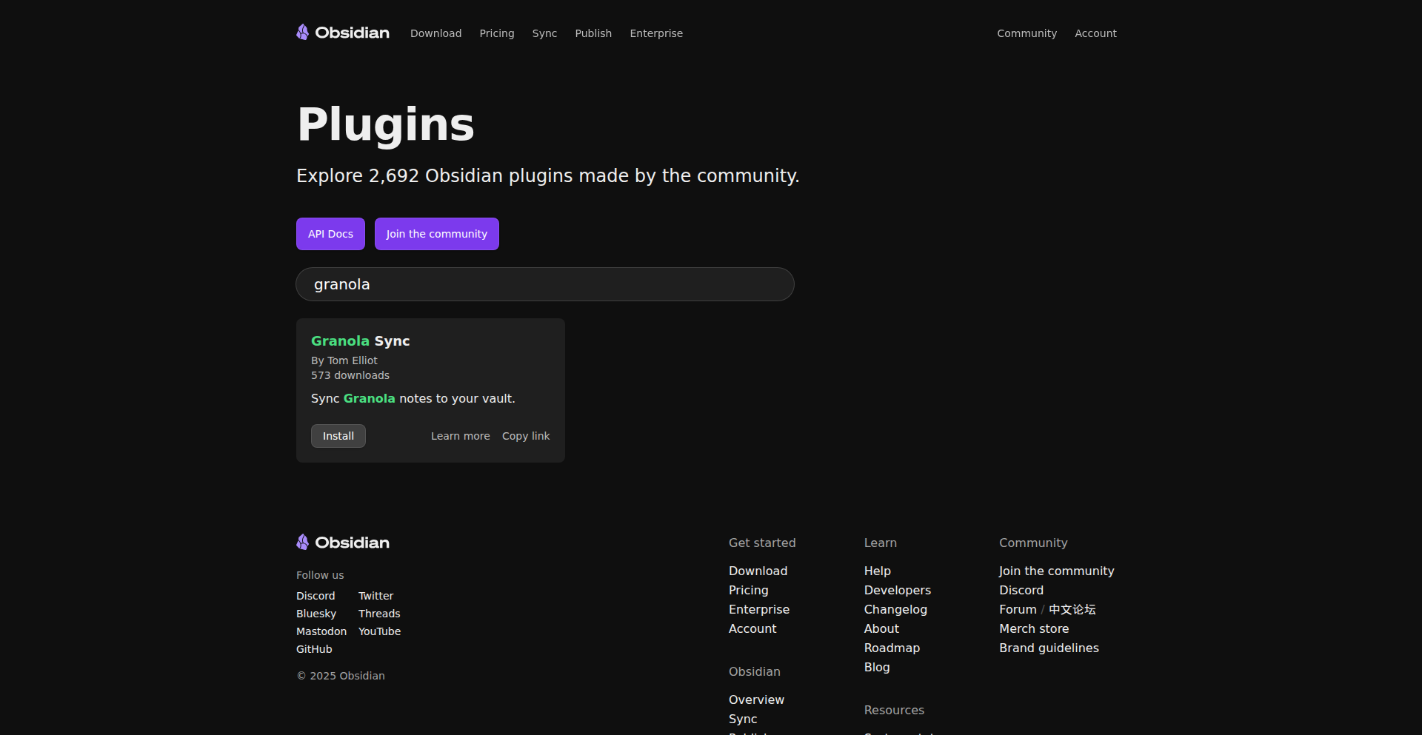The height and width of the screenshot is (735, 1422).
Task: Visit Bluesky link in footer
Action: [x=316, y=614]
